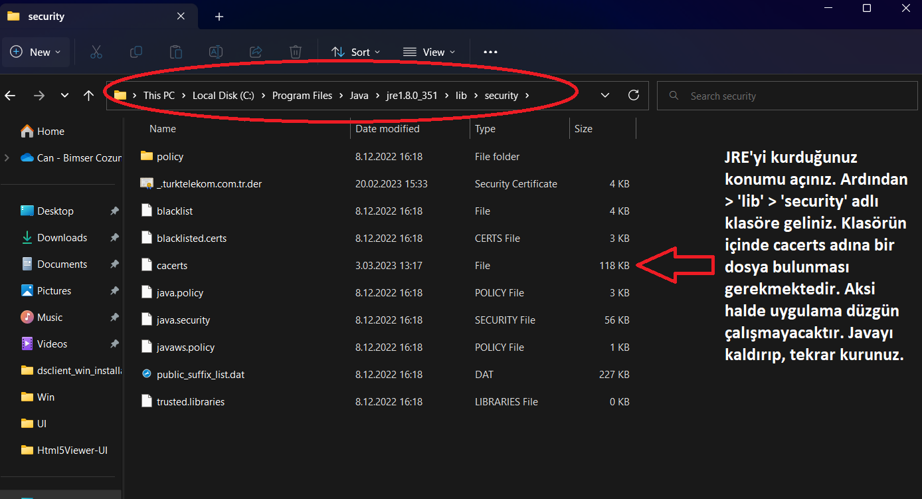Click the Downloads arrow icon
This screenshot has width=922, height=499.
[x=27, y=237]
